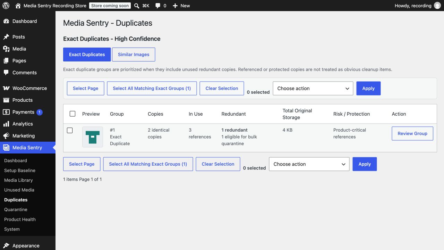The width and height of the screenshot is (444, 250).
Task: Click the Dashboard gauge icon in the sidebar
Action: click(x=6, y=21)
